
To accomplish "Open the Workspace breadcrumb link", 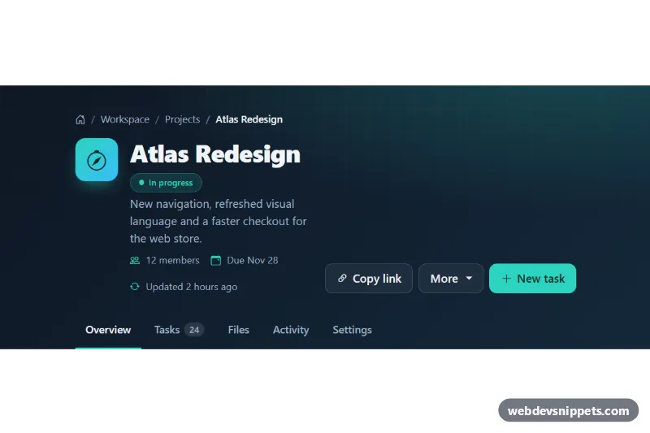I will click(125, 119).
